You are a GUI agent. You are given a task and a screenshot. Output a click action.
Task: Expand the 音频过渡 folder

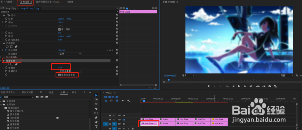coord(1,101)
